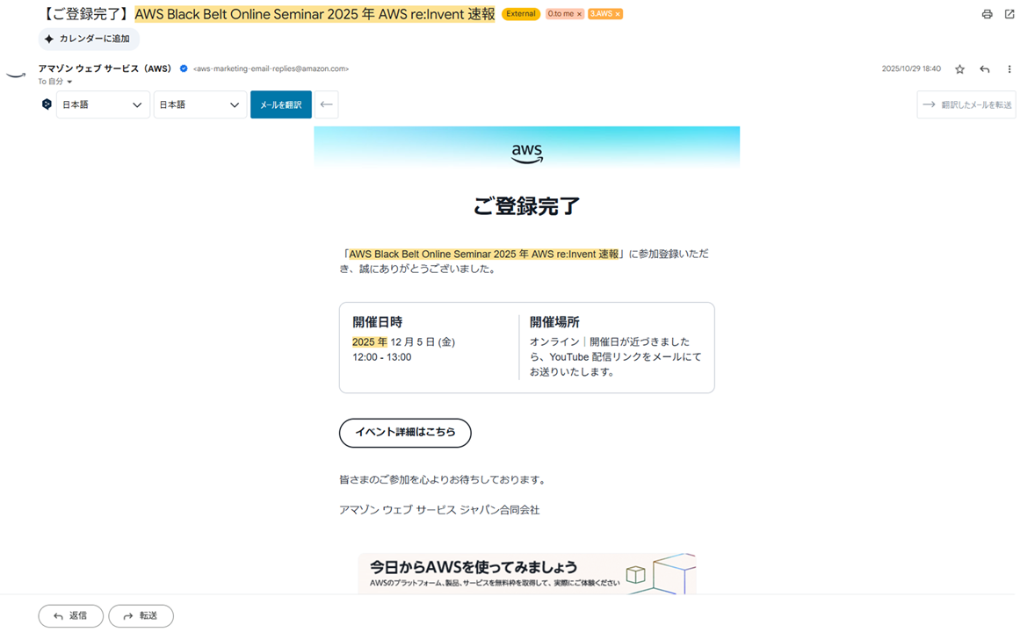The width and height of the screenshot is (1020, 632).
Task: Open the target translation language dropdown
Action: (199, 104)
